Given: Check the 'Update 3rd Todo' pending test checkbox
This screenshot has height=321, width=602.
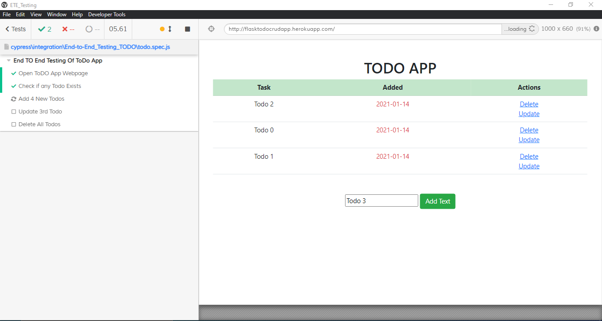Looking at the screenshot, I should (14, 111).
